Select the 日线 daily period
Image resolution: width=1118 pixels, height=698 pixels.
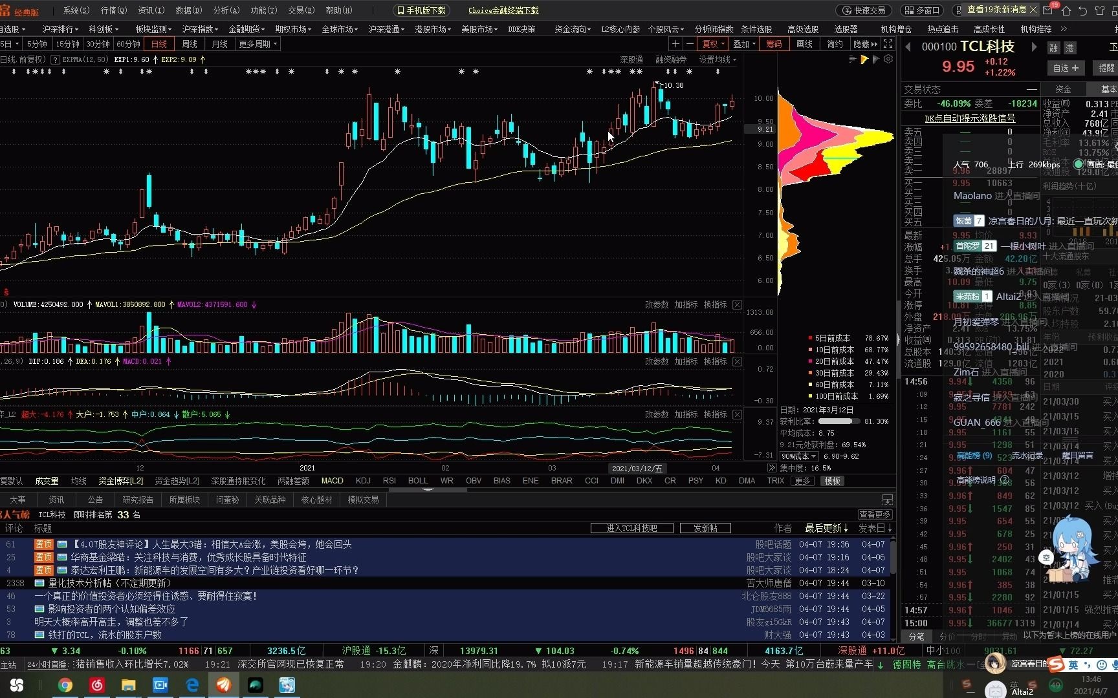click(x=159, y=44)
